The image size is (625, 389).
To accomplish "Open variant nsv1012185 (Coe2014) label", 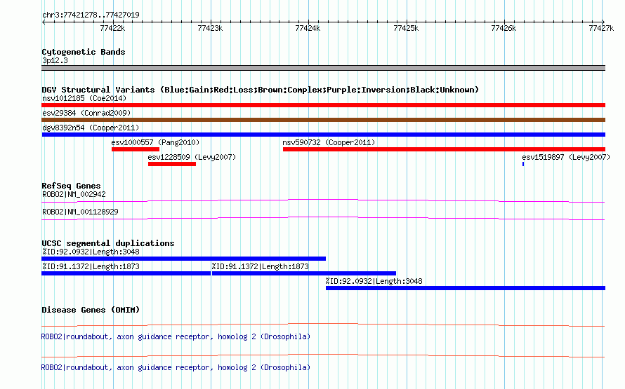I will point(84,98).
